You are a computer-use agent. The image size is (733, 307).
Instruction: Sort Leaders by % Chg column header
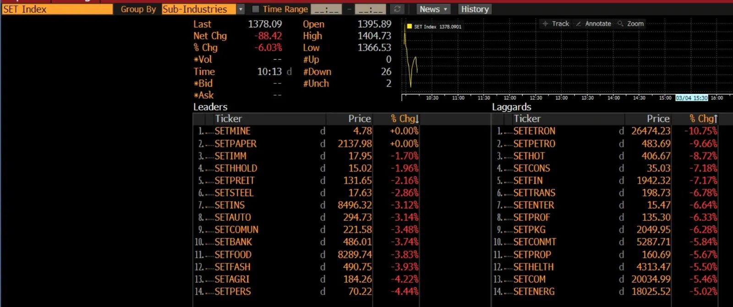(405, 119)
